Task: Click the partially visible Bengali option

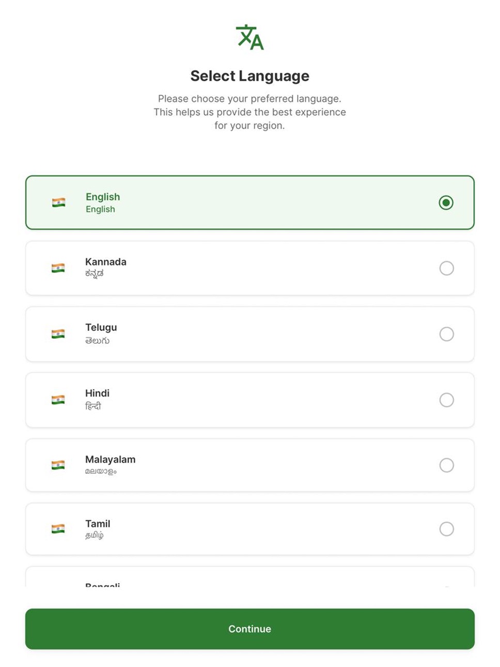Action: (250, 577)
